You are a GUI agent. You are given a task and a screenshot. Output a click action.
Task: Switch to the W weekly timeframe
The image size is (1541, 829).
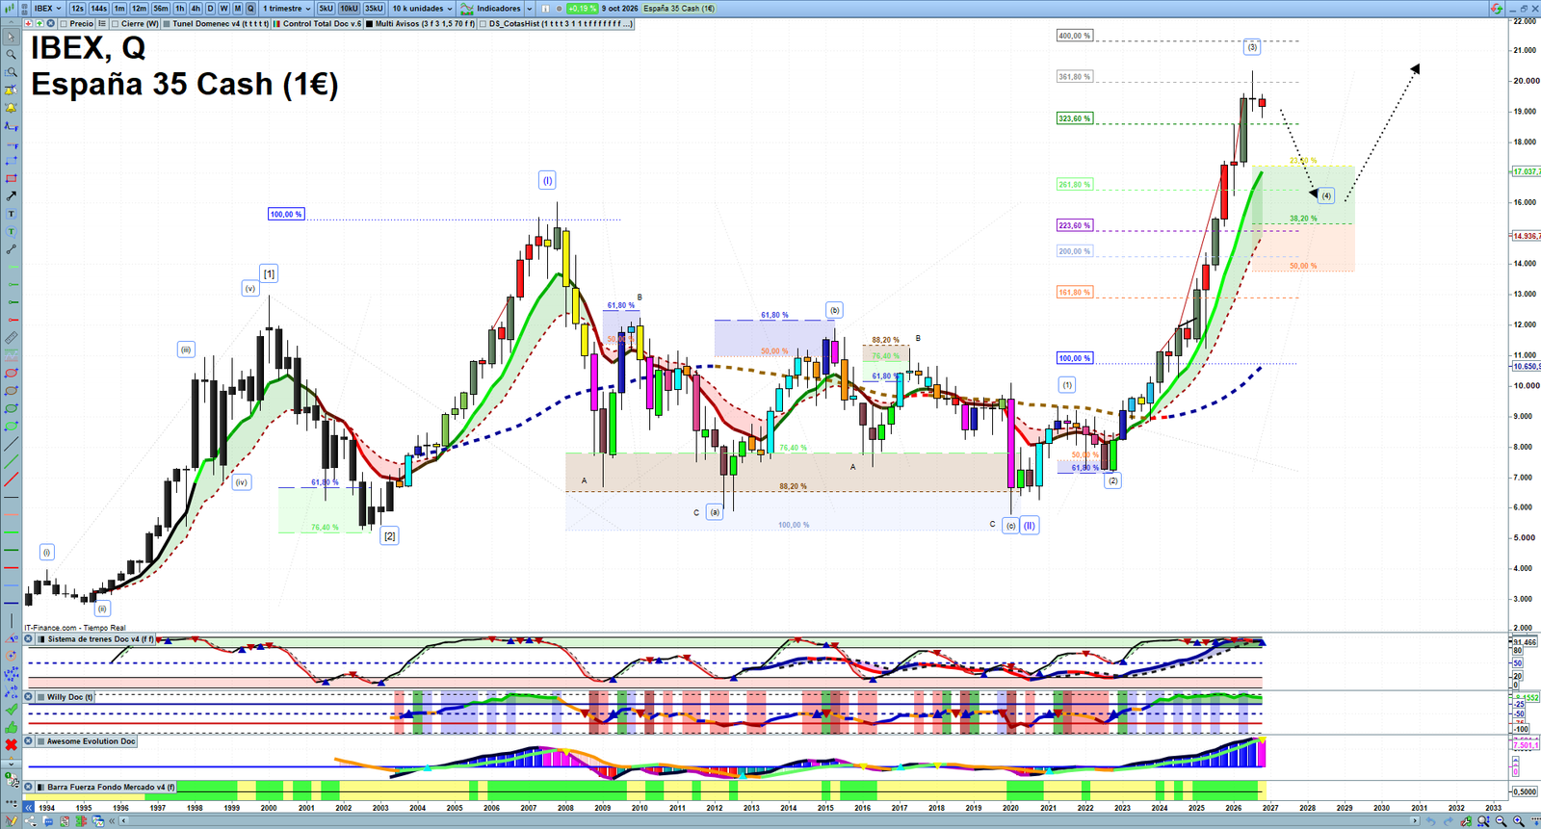pyautogui.click(x=223, y=8)
